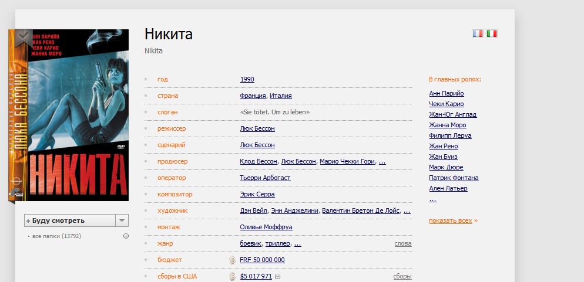Open the сборы link on the right
The width and height of the screenshot is (584, 282).
pyautogui.click(x=402, y=276)
